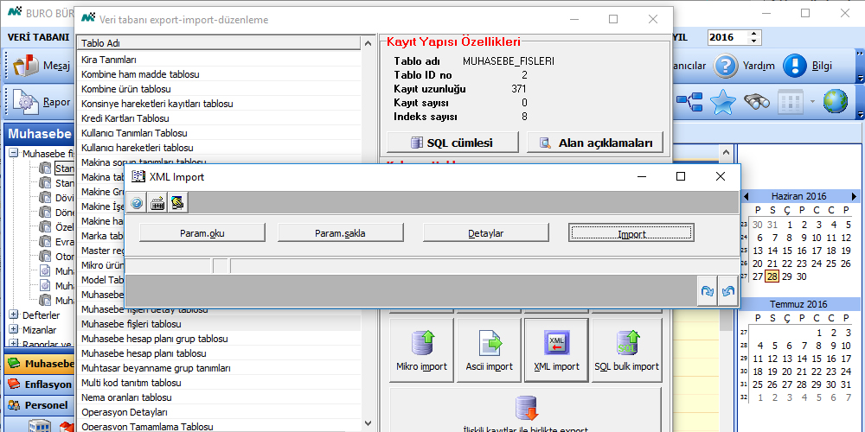Image resolution: width=865 pixels, height=432 pixels.
Task: Click Import button in XML Import
Action: pyautogui.click(x=631, y=233)
